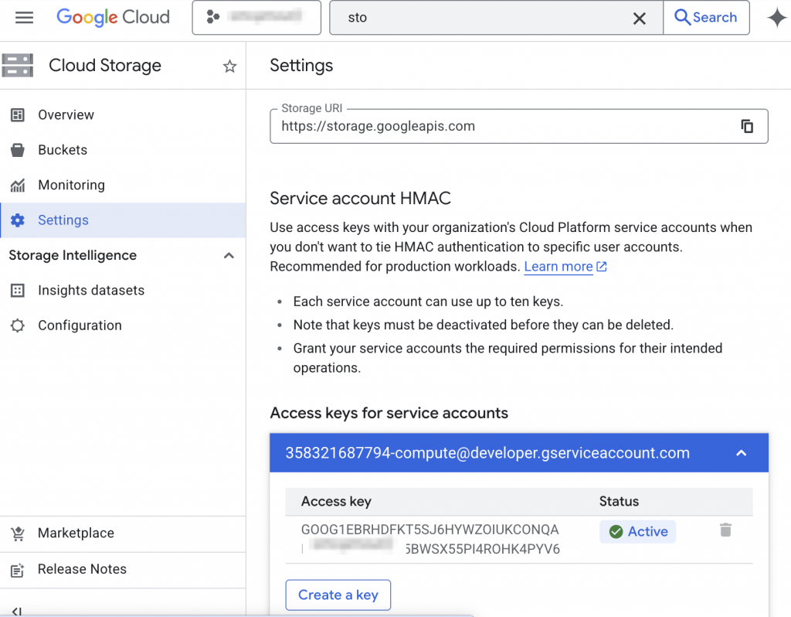Open the project selector dropdown
The width and height of the screenshot is (791, 617).
click(256, 18)
